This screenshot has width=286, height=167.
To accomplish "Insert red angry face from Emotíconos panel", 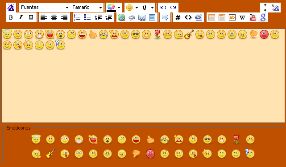I will click(150, 154).
